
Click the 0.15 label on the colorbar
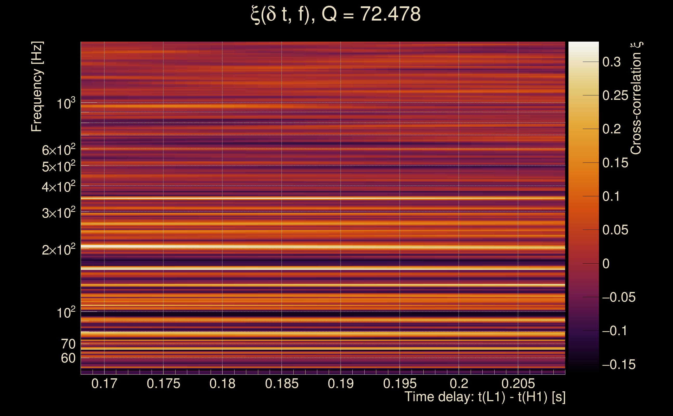tap(615, 162)
